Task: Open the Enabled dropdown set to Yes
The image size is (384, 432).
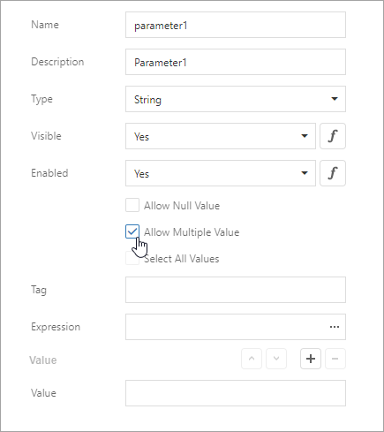Action: 221,173
